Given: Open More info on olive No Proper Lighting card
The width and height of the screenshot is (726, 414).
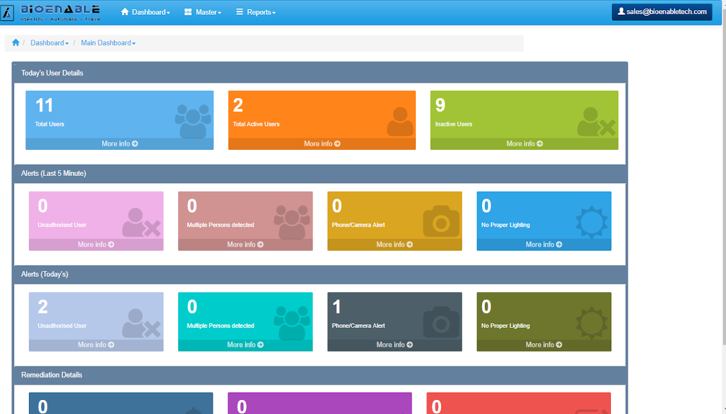Looking at the screenshot, I should click(544, 345).
